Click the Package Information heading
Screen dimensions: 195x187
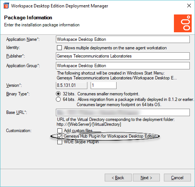click(28, 17)
